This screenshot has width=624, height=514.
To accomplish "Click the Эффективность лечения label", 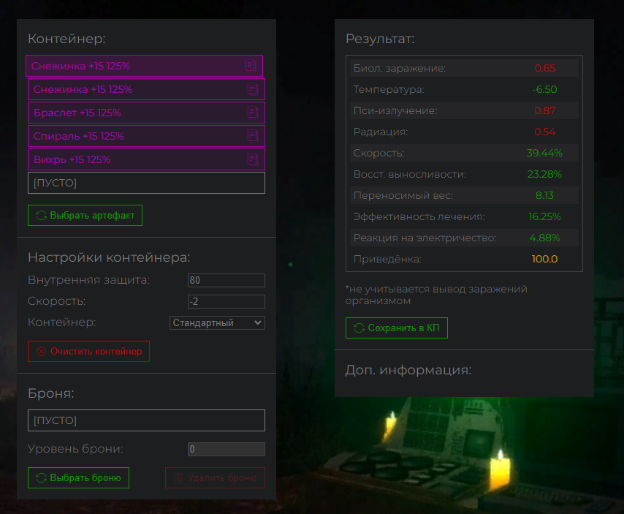I will pyautogui.click(x=419, y=216).
